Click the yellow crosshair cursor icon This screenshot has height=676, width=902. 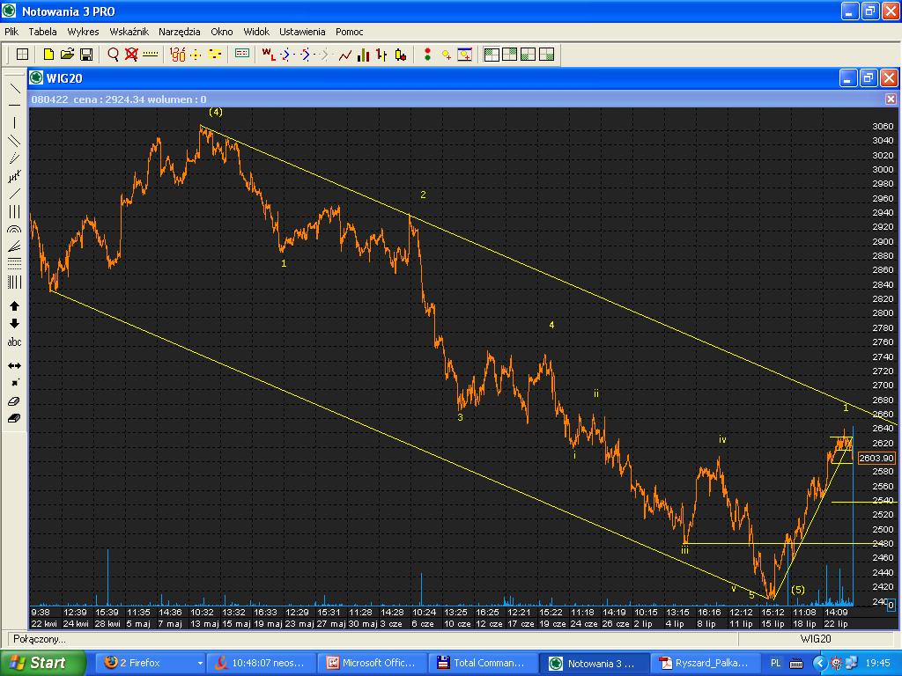pos(196,55)
